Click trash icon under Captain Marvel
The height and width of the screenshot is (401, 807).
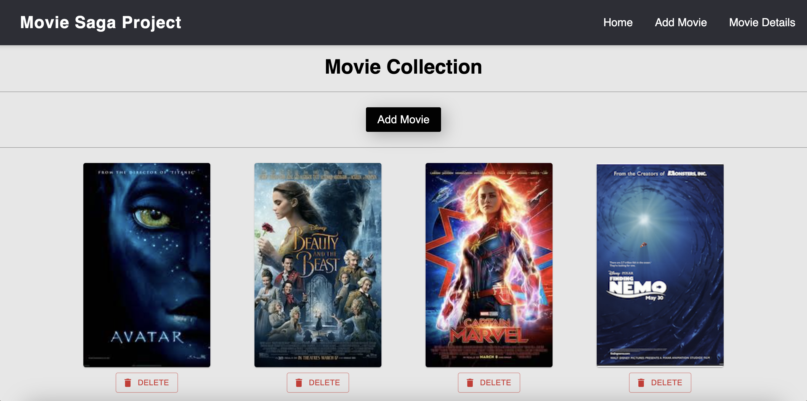coord(470,383)
